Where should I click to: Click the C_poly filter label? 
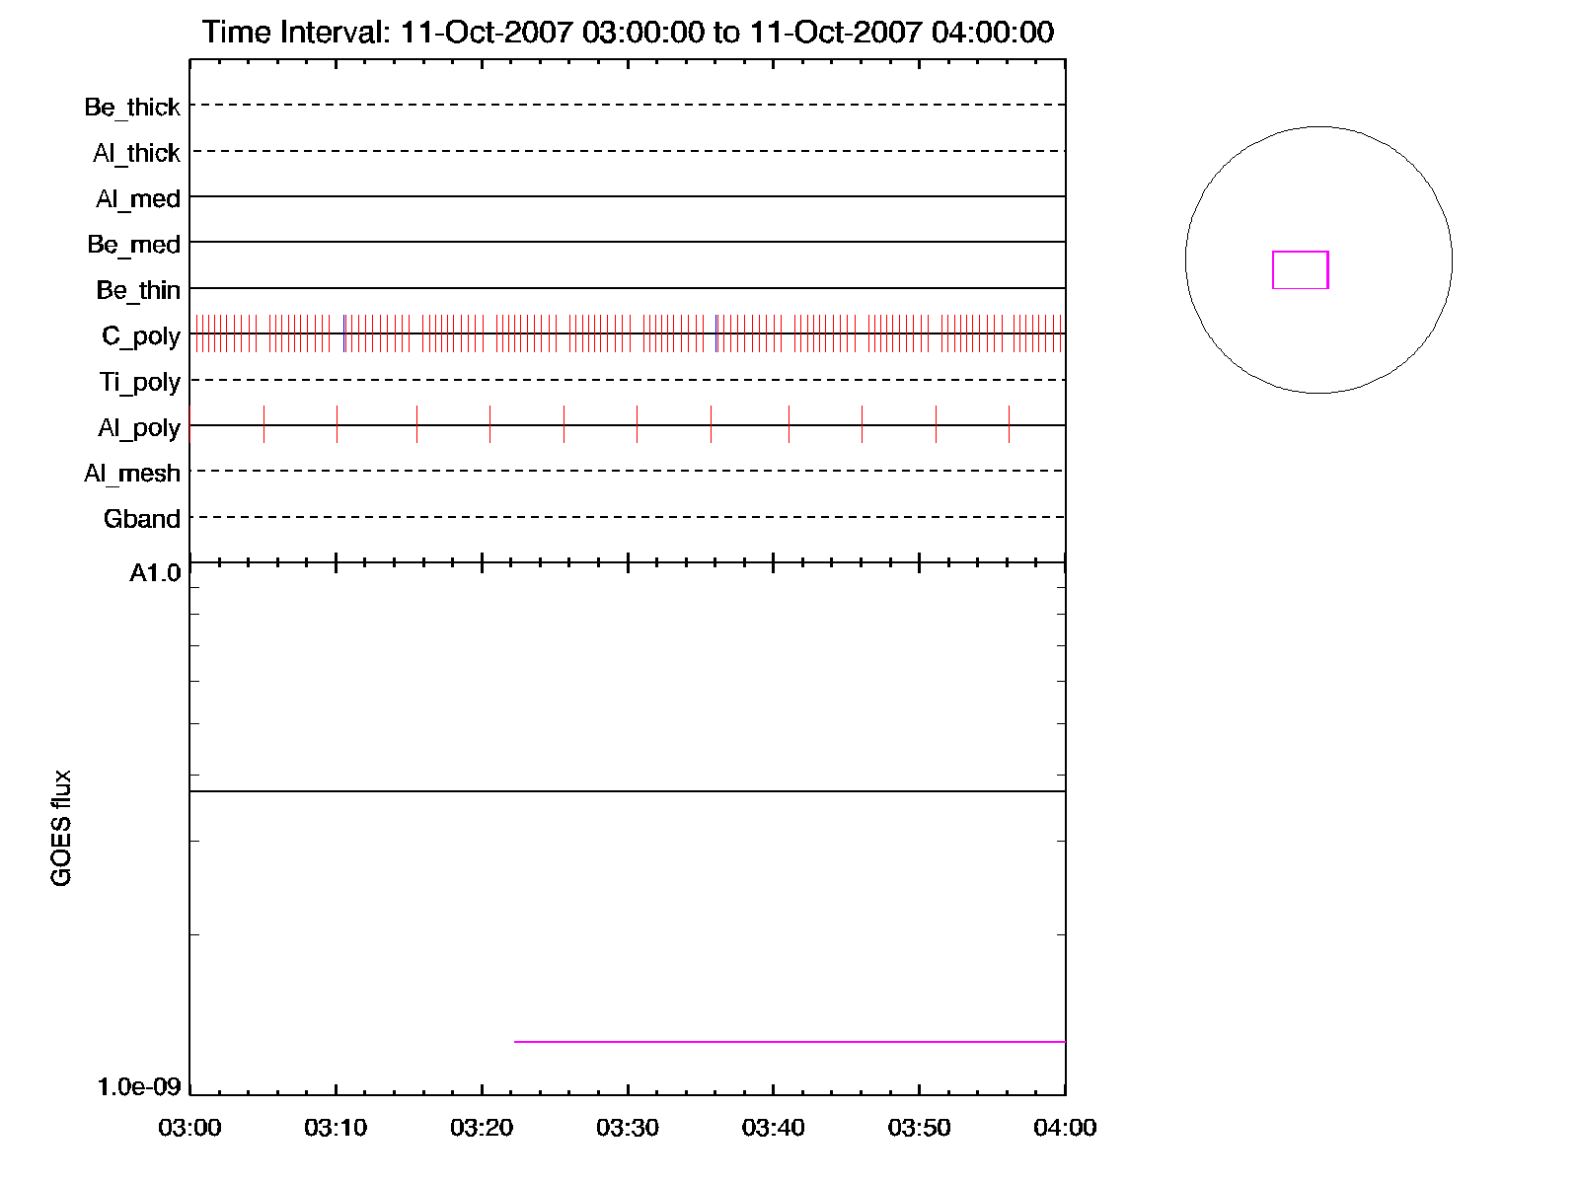tap(141, 335)
